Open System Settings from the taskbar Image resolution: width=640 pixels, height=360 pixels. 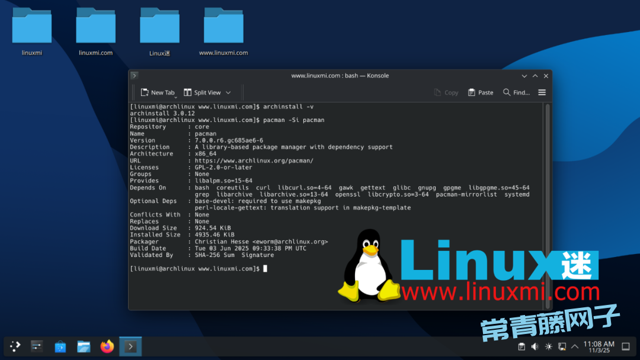(x=37, y=346)
